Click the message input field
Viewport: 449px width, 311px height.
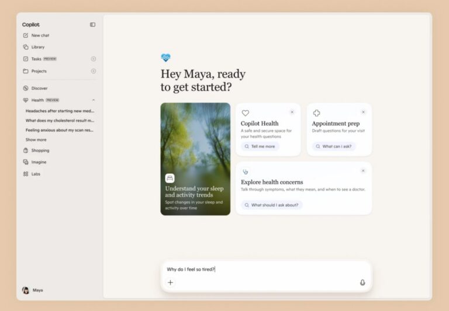click(266, 269)
